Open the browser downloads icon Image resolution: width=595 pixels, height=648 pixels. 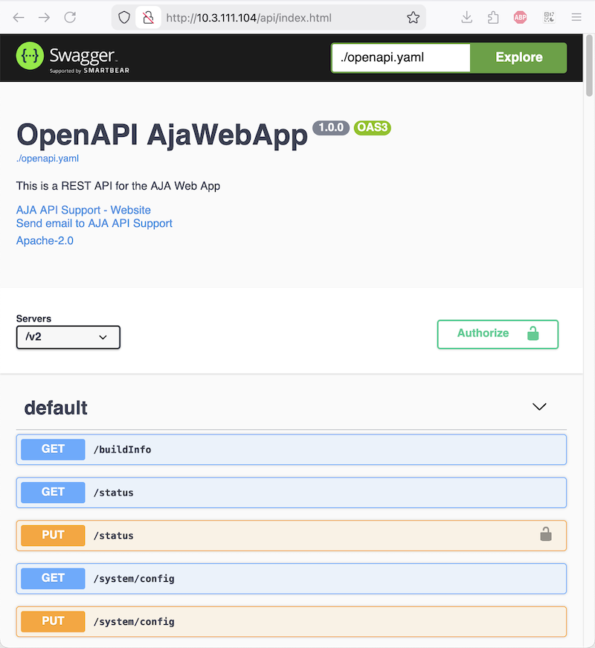[x=467, y=18]
